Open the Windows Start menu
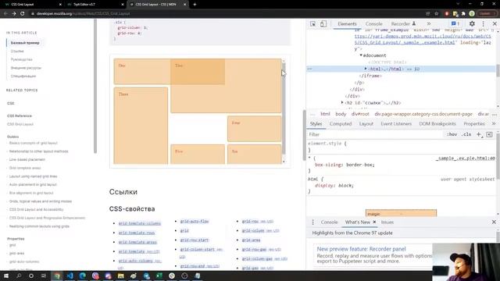Screen dimensions: 500x281 6,276
